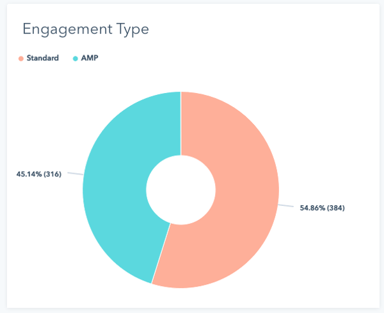Click the Engagement Type chart title

(86, 30)
